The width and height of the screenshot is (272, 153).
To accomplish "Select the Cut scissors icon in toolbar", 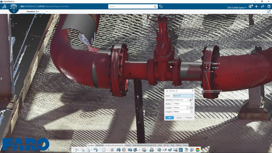I will click(77, 150).
